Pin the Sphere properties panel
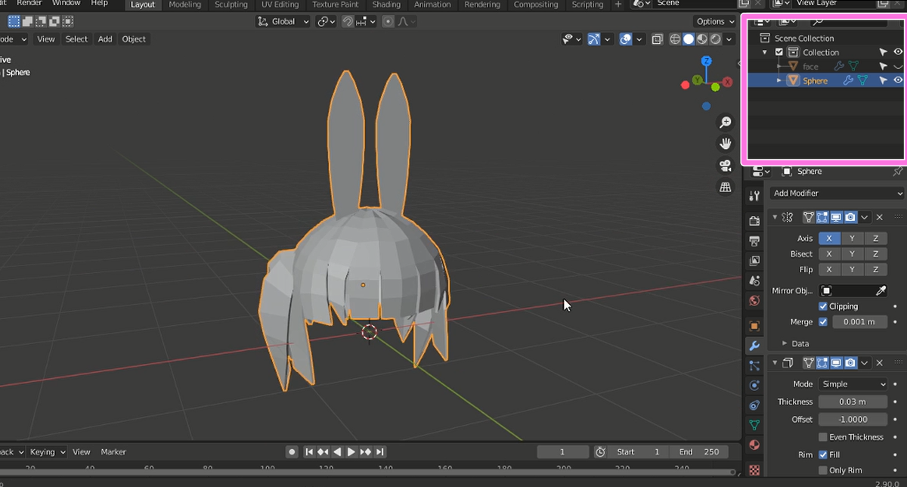This screenshot has width=907, height=487. click(x=898, y=172)
